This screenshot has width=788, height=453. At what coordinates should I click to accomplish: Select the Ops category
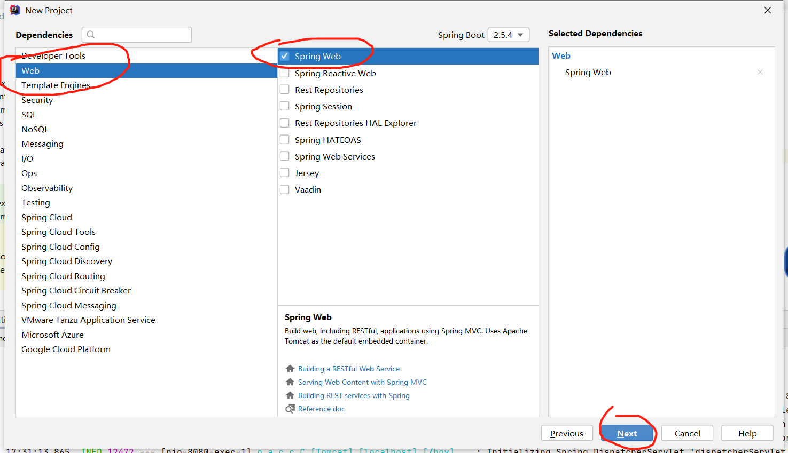click(146, 173)
